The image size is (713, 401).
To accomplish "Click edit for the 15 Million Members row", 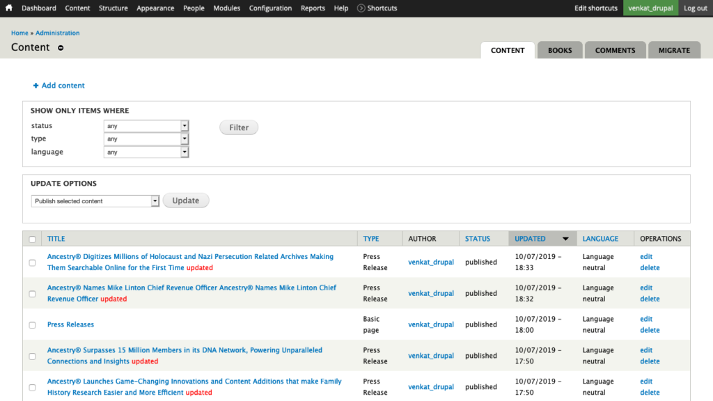I will [x=646, y=350].
